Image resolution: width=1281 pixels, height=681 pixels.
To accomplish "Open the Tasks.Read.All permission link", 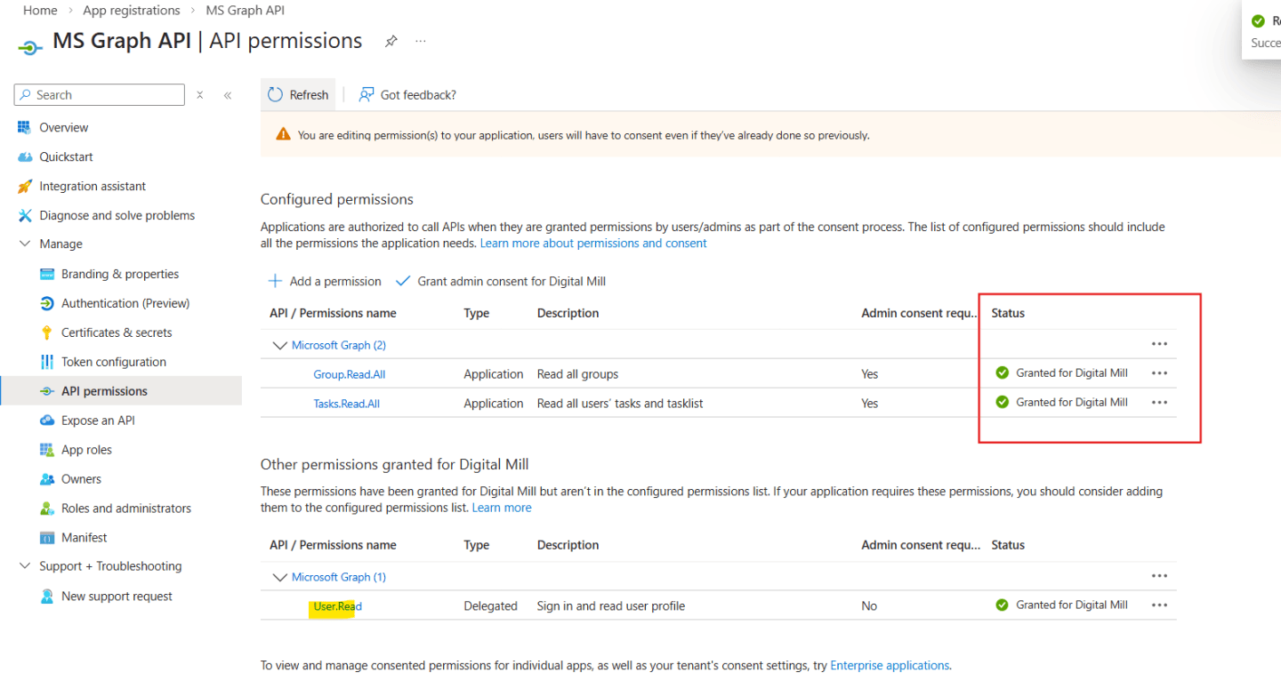I will (347, 404).
